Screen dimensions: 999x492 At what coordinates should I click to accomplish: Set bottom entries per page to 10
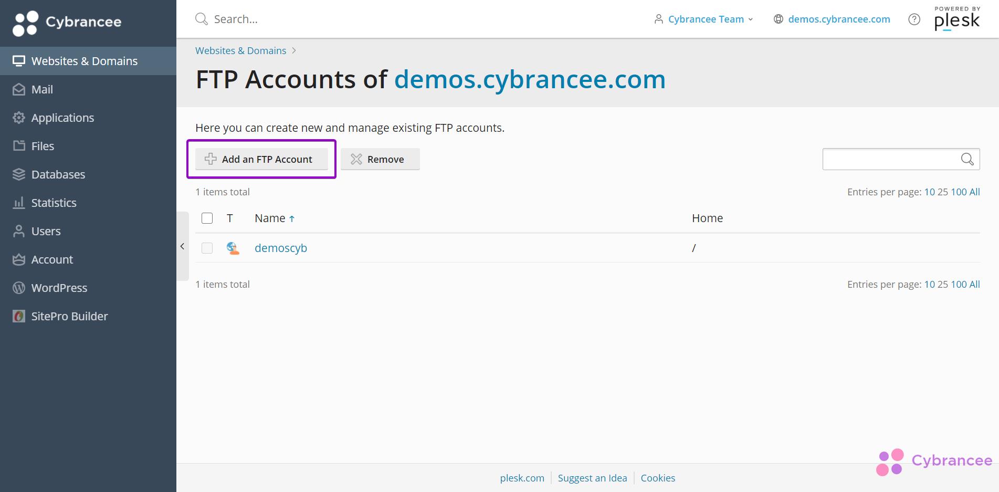click(x=929, y=284)
